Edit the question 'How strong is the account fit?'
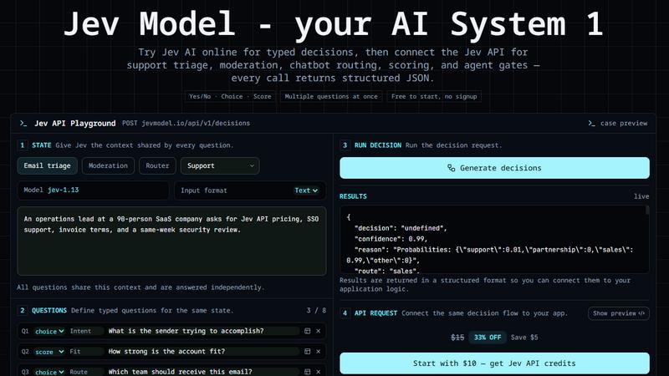 (203, 351)
